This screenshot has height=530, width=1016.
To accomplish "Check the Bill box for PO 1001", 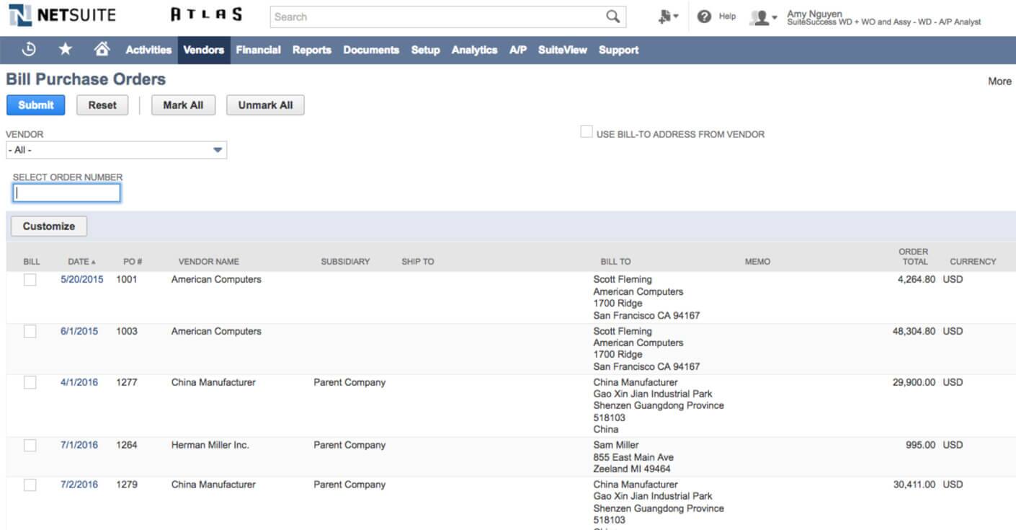I will pyautogui.click(x=30, y=280).
